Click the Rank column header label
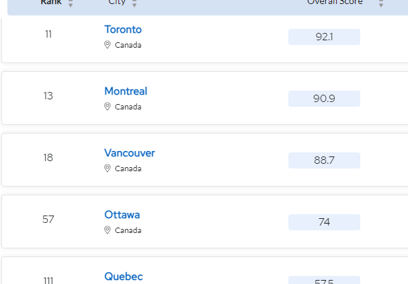The width and height of the screenshot is (408, 284). click(51, 2)
